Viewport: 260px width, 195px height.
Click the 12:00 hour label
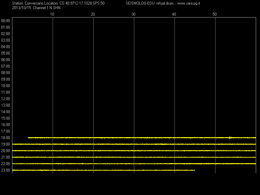click(x=6, y=99)
